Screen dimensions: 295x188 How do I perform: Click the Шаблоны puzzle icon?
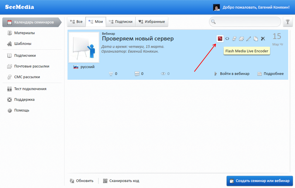point(10,44)
